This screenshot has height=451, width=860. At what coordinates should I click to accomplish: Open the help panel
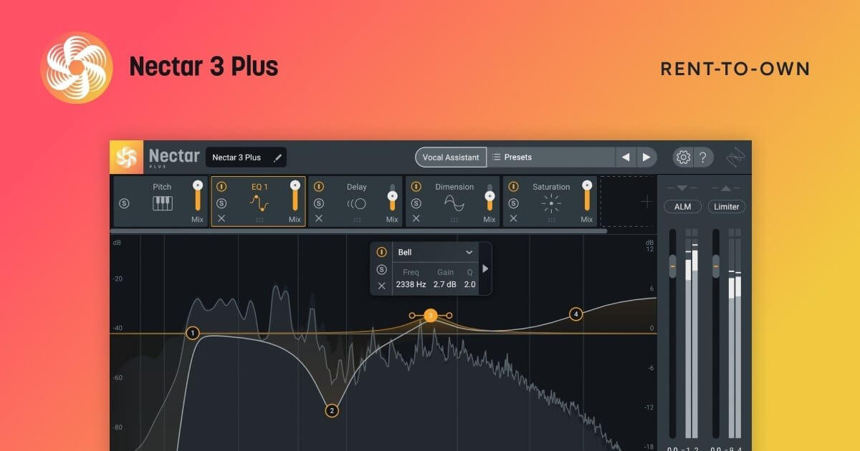(703, 157)
